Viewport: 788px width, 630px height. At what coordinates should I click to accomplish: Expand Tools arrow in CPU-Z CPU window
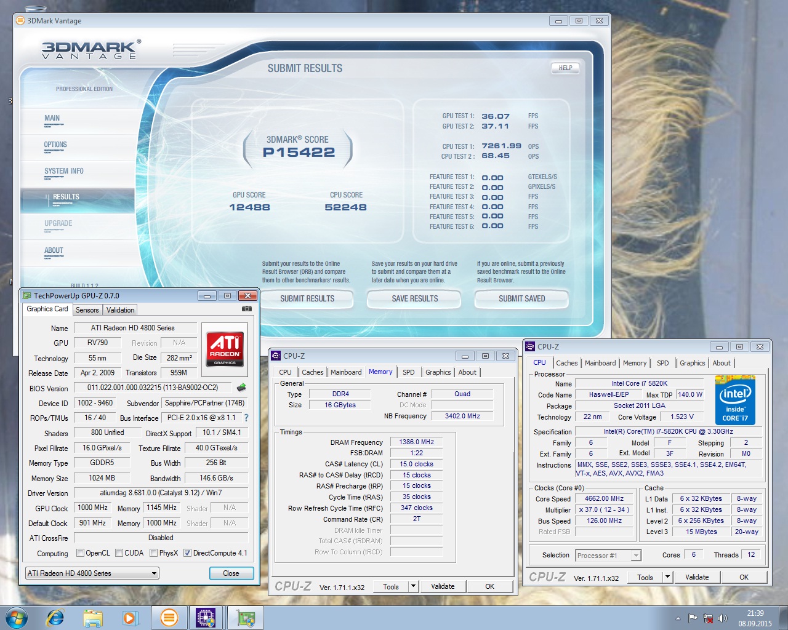pos(667,577)
